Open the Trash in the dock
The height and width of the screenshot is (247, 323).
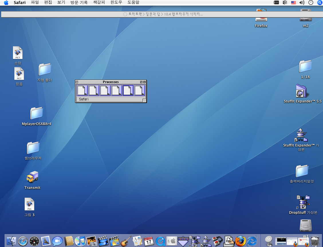315,241
